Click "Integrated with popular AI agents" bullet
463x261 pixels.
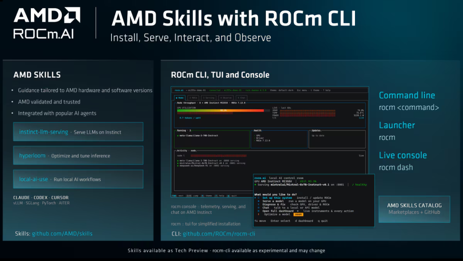(57, 113)
